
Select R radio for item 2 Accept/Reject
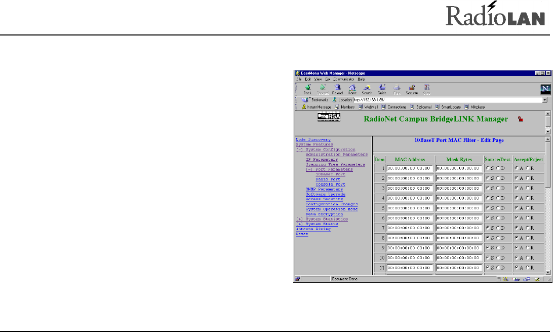527,178
